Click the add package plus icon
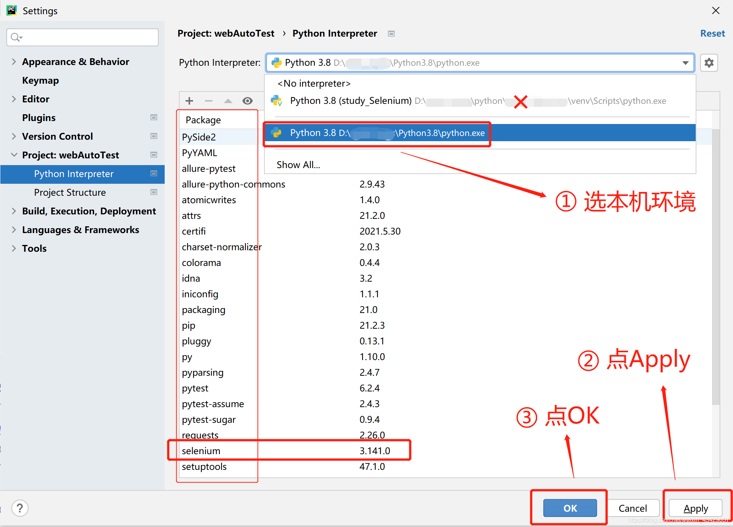Viewport: 733px width, 527px height. tap(189, 101)
